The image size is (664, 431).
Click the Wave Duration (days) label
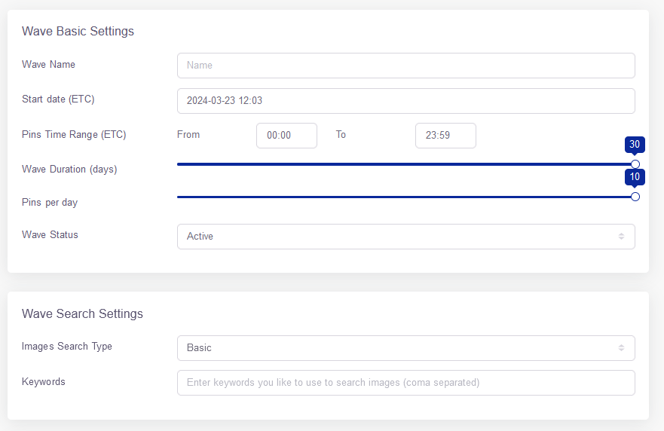69,170
